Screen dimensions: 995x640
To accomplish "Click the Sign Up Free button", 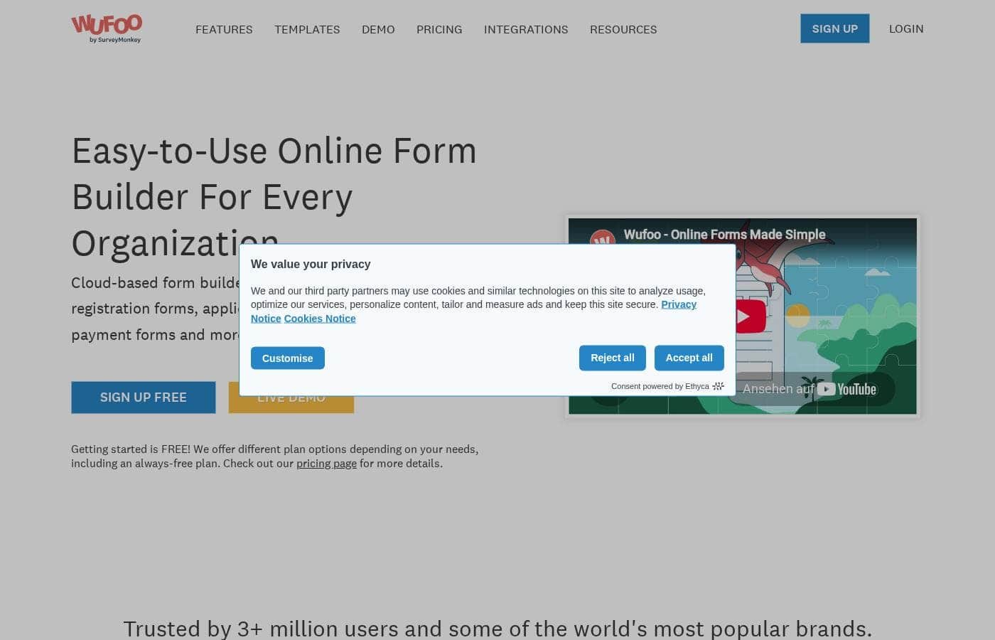I will coord(144,398).
